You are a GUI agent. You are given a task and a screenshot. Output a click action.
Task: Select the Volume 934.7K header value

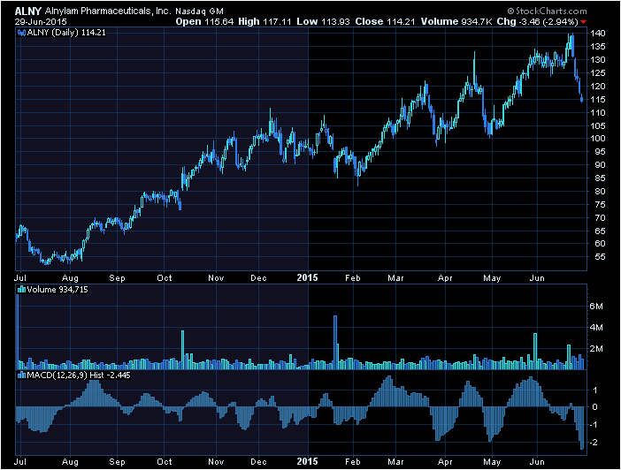456,22
